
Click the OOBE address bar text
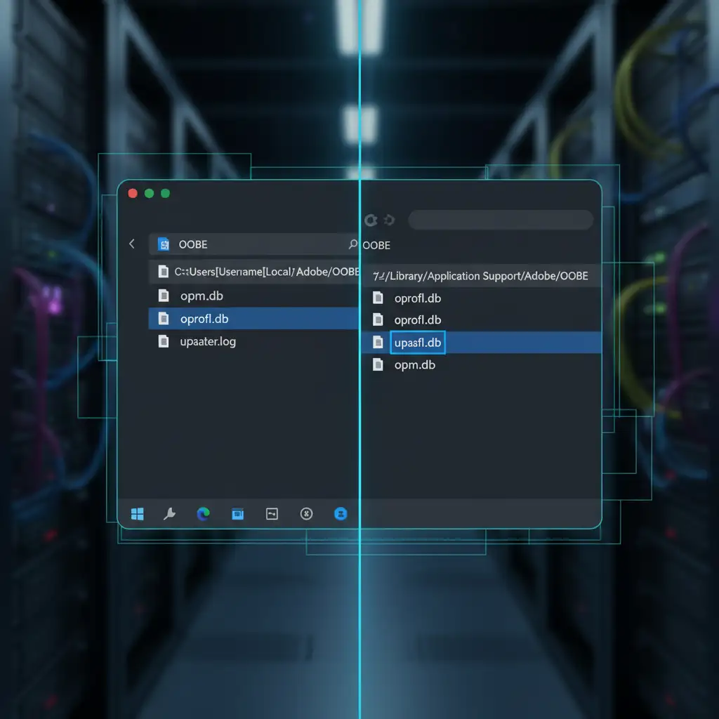tap(193, 244)
